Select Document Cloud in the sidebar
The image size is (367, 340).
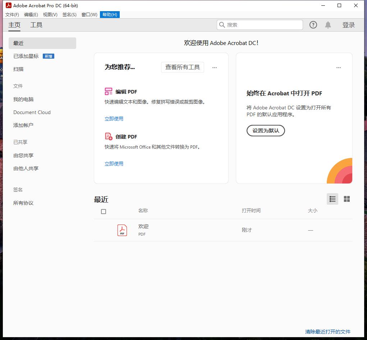32,112
